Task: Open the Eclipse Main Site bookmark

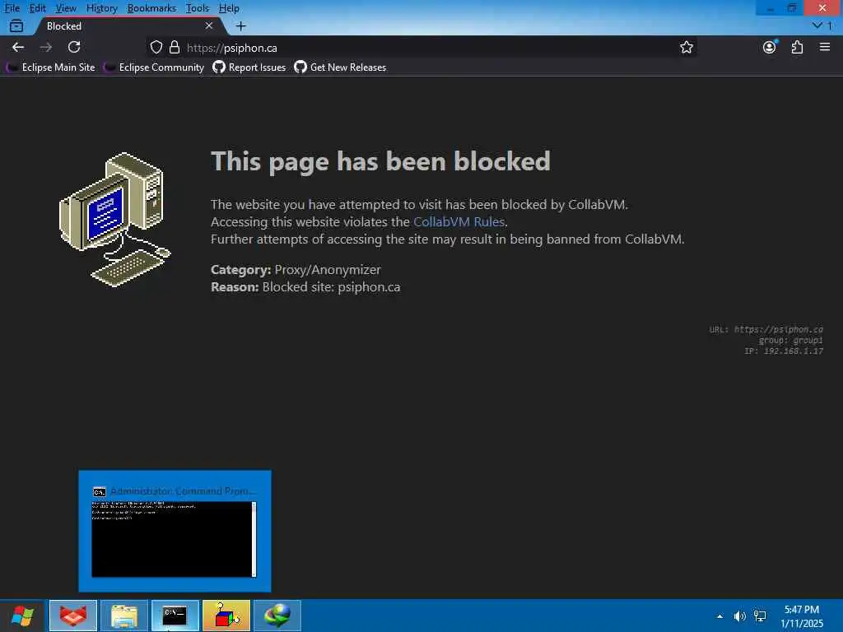Action: 51,67
